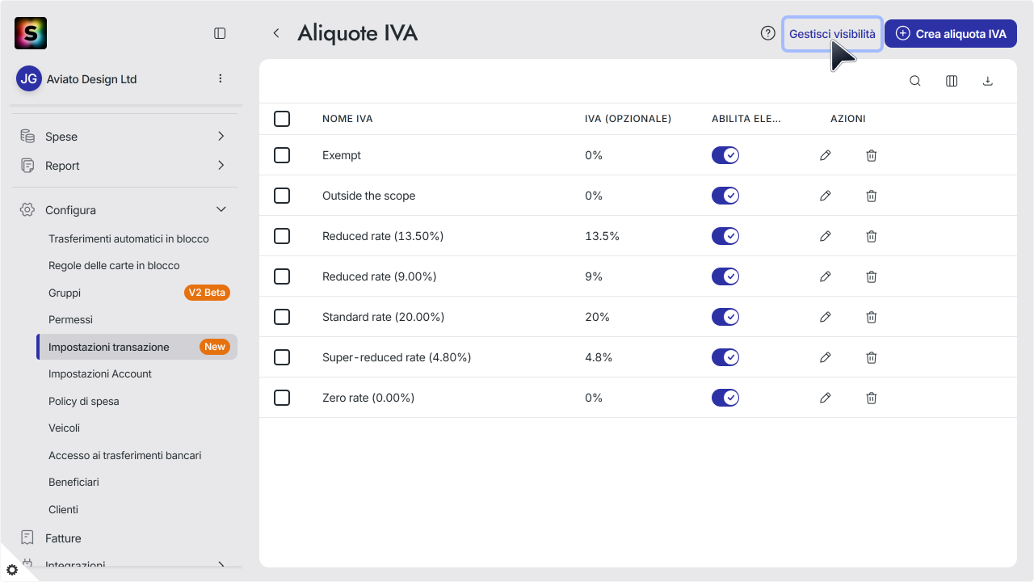Open the Gruppi menu item
Image resolution: width=1034 pixels, height=582 pixels.
coord(65,293)
